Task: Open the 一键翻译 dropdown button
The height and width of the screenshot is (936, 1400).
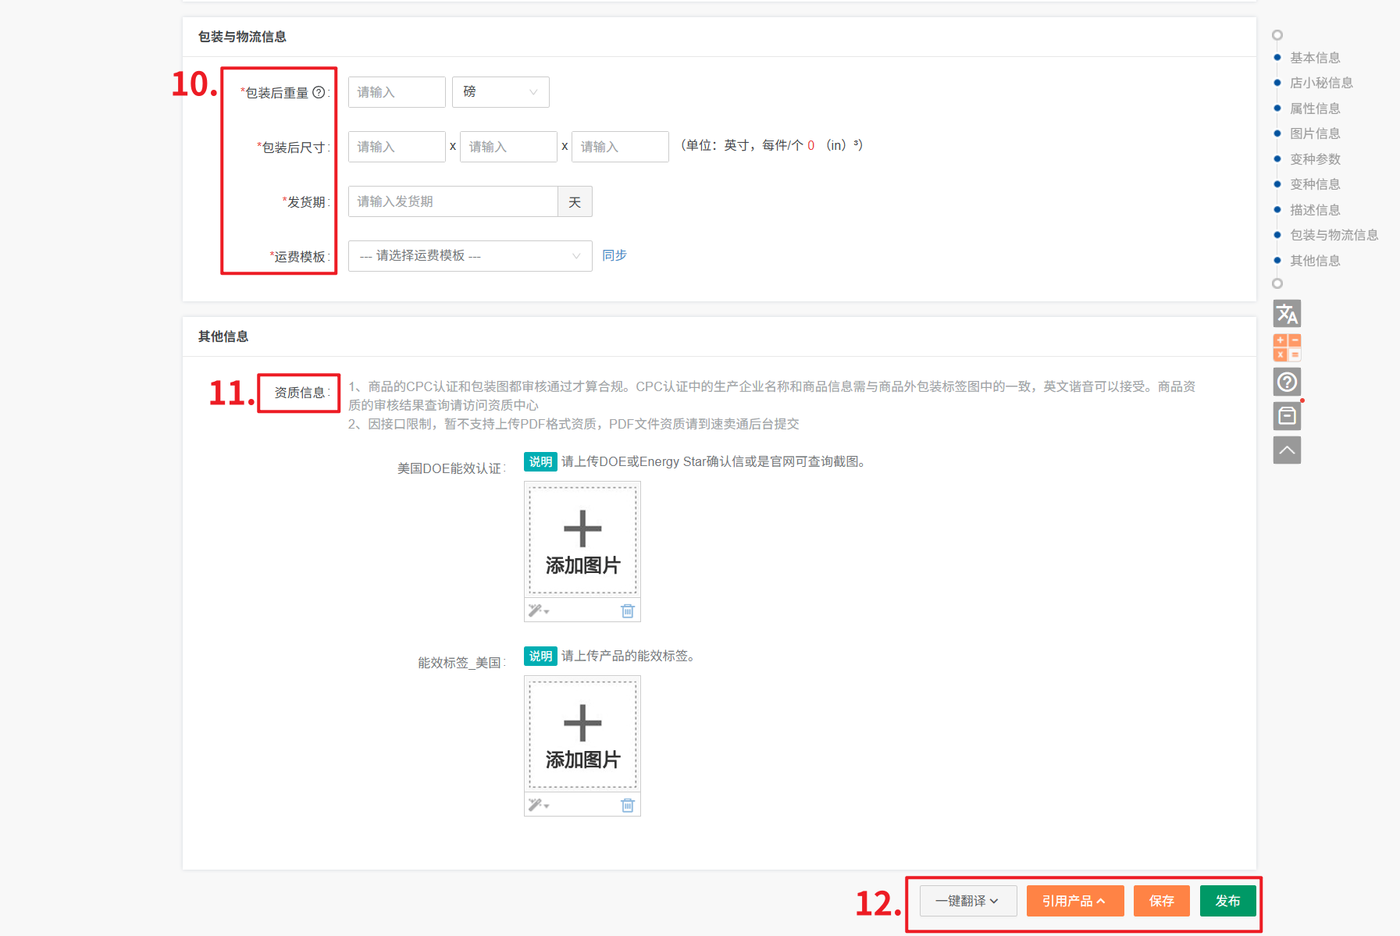Action: (967, 901)
